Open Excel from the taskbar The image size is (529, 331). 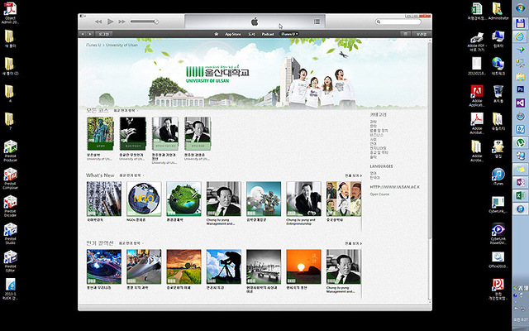click(x=520, y=195)
